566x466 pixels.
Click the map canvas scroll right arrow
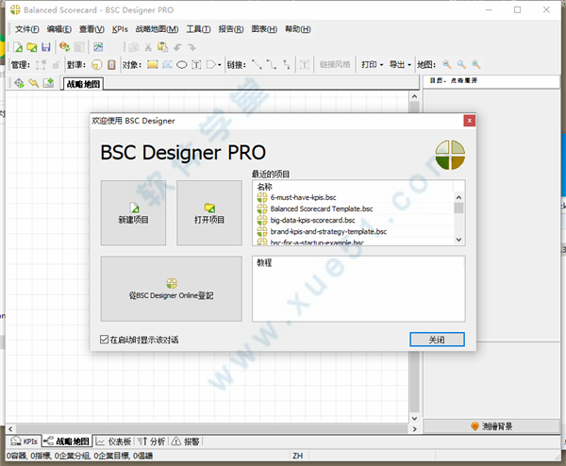click(414, 429)
